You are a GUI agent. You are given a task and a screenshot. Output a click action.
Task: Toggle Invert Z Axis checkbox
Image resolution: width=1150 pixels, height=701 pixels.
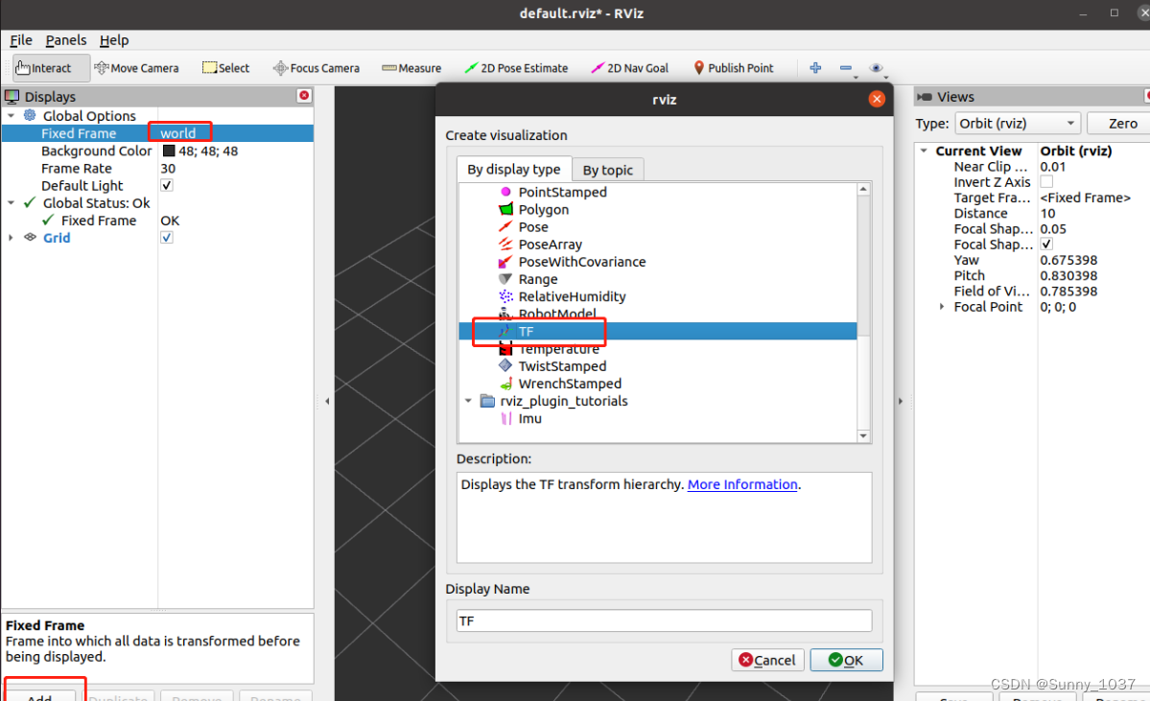1046,182
